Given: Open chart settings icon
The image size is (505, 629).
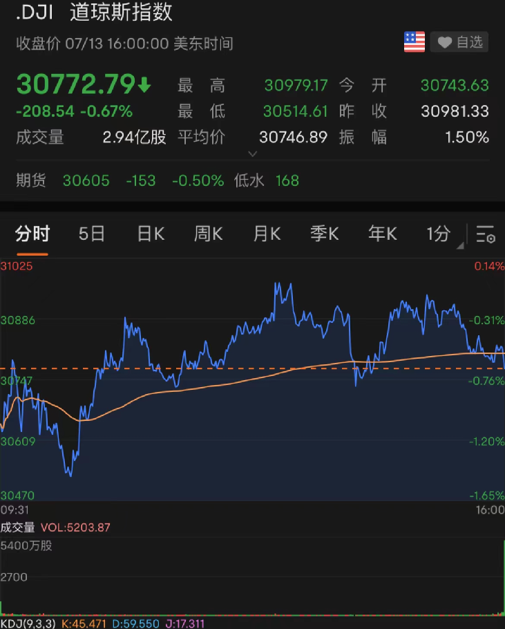Looking at the screenshot, I should tap(486, 234).
